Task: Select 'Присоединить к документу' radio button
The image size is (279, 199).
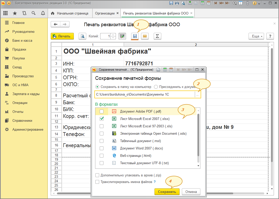Action: click(x=156, y=87)
